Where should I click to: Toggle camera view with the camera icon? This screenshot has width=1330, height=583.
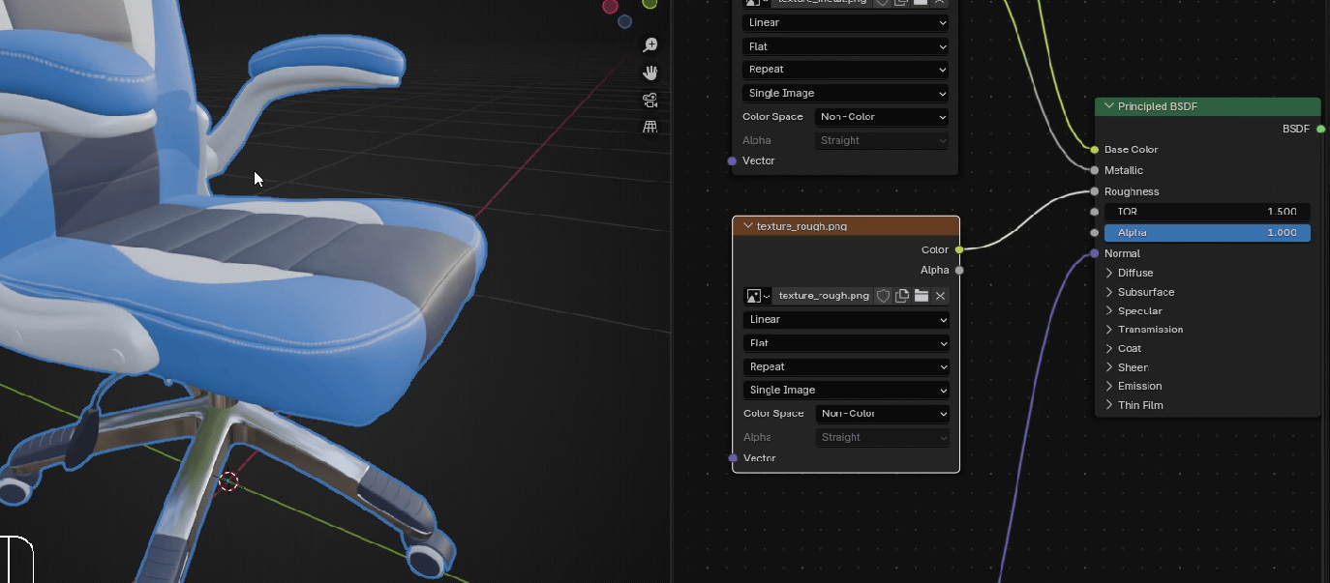pyautogui.click(x=650, y=100)
